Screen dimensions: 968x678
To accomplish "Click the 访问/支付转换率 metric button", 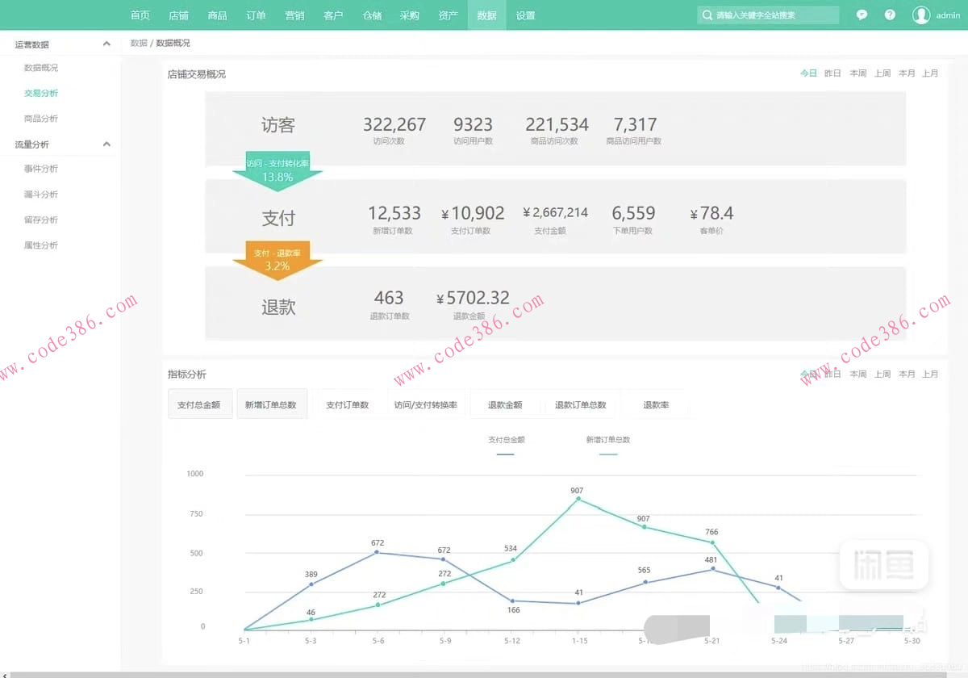I will 425,404.
